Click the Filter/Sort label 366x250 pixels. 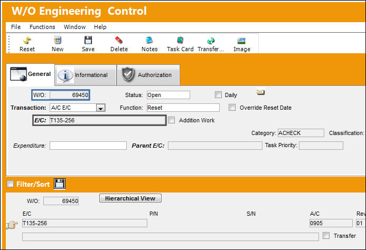point(33,184)
